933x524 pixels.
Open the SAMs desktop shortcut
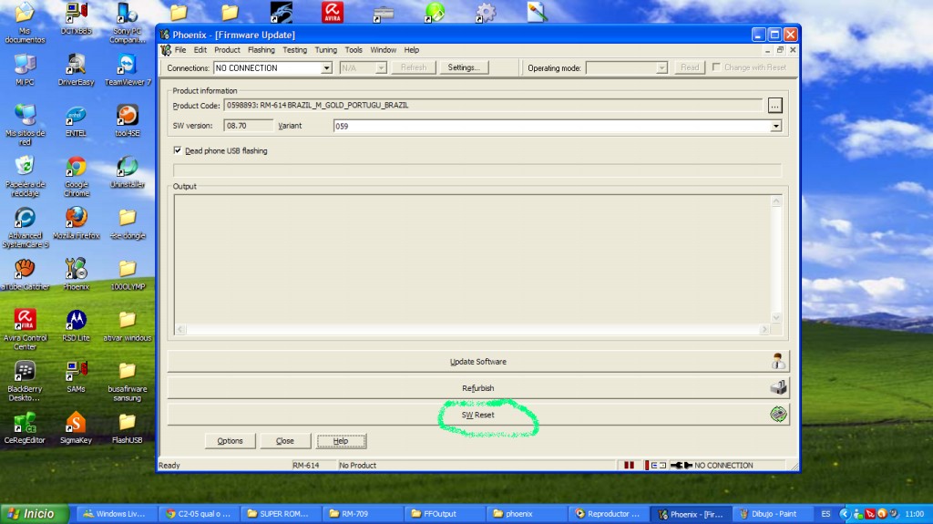77,377
